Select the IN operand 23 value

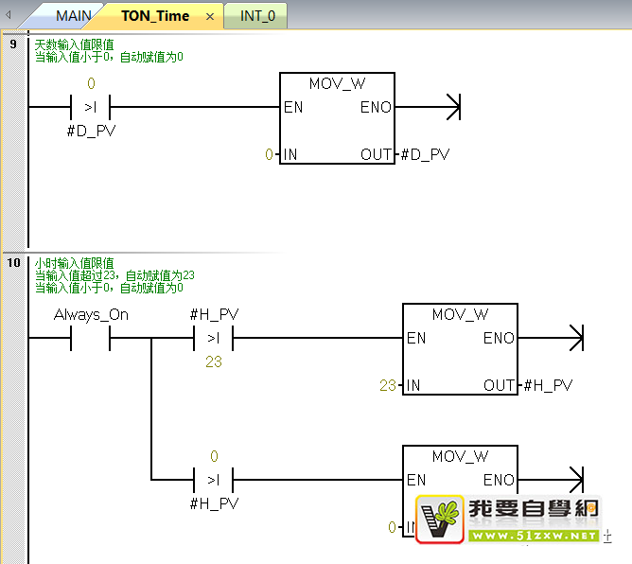click(387, 385)
